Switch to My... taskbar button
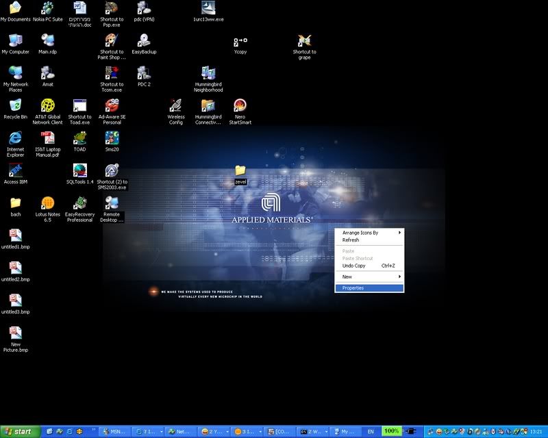The image size is (548, 438). click(345, 432)
